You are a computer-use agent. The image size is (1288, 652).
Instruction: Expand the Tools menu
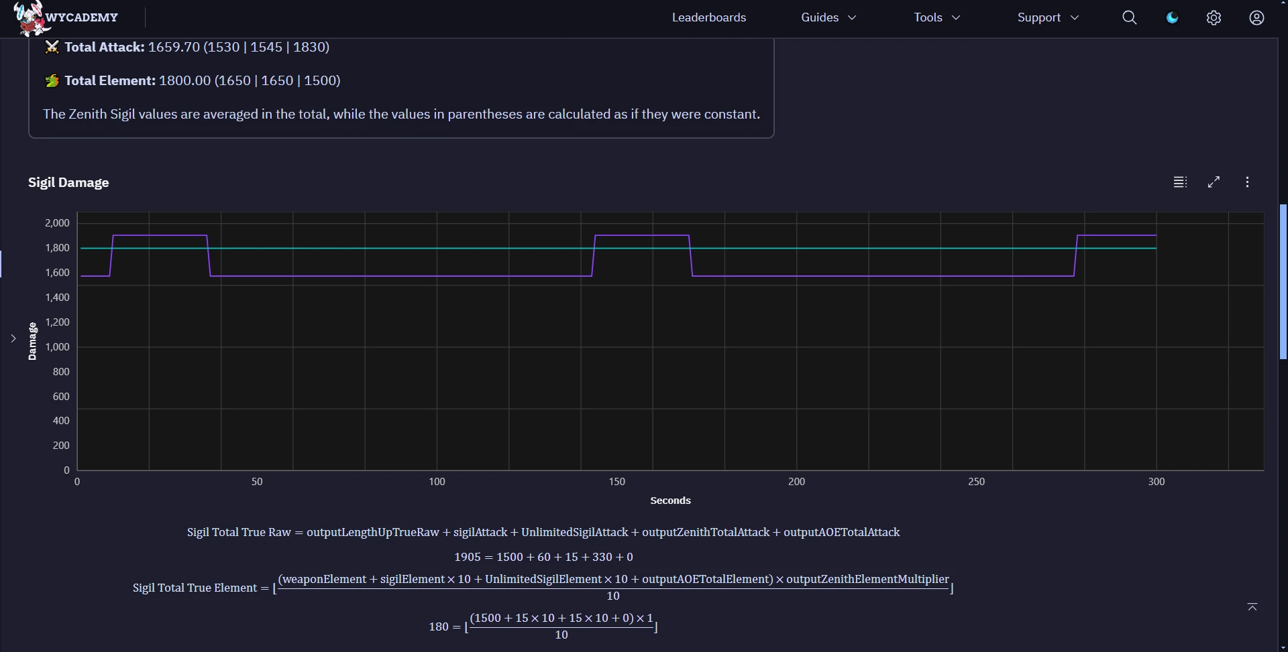coord(936,17)
